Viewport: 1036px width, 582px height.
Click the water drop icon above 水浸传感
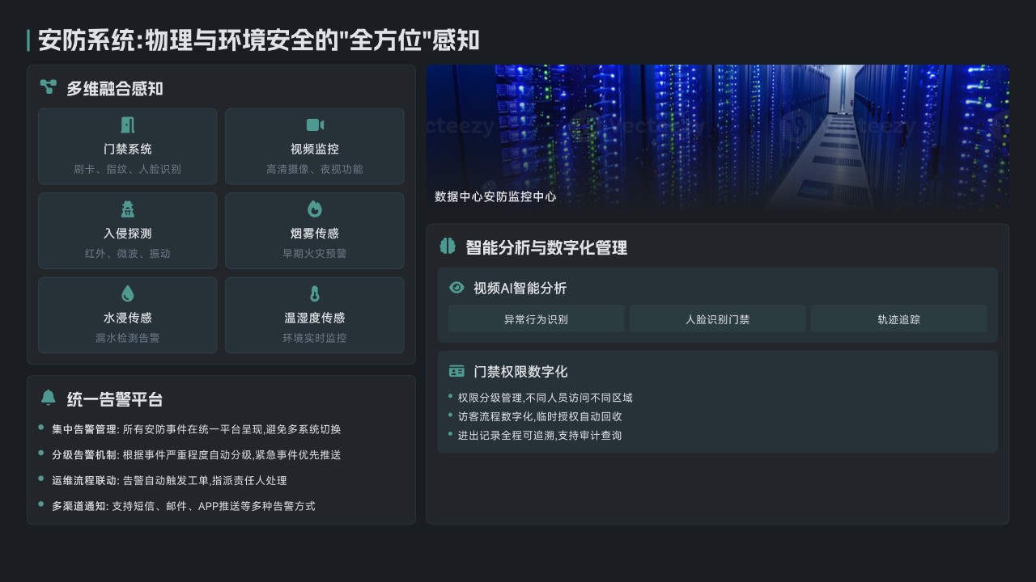coord(127,293)
